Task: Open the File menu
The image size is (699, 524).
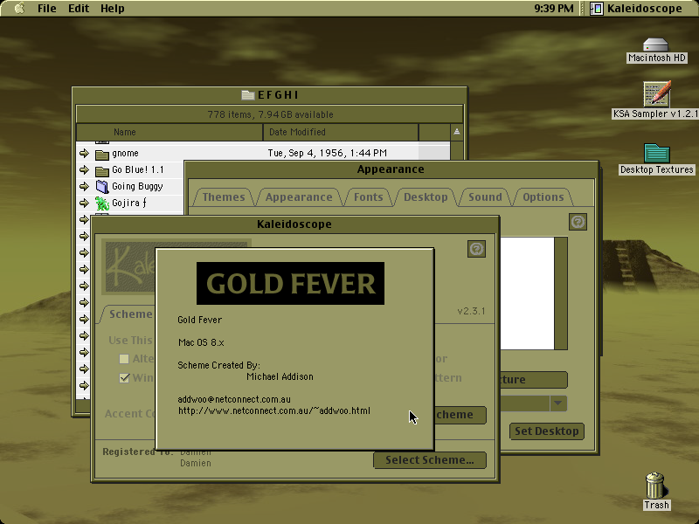Action: pyautogui.click(x=47, y=9)
